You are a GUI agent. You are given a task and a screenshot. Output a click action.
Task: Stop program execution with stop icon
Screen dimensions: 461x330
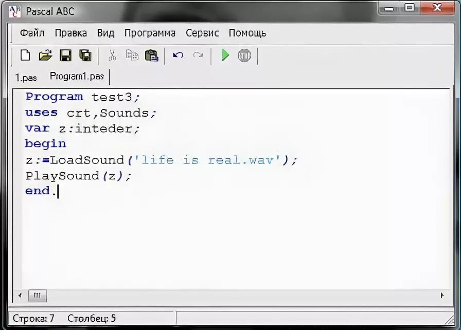tap(244, 55)
